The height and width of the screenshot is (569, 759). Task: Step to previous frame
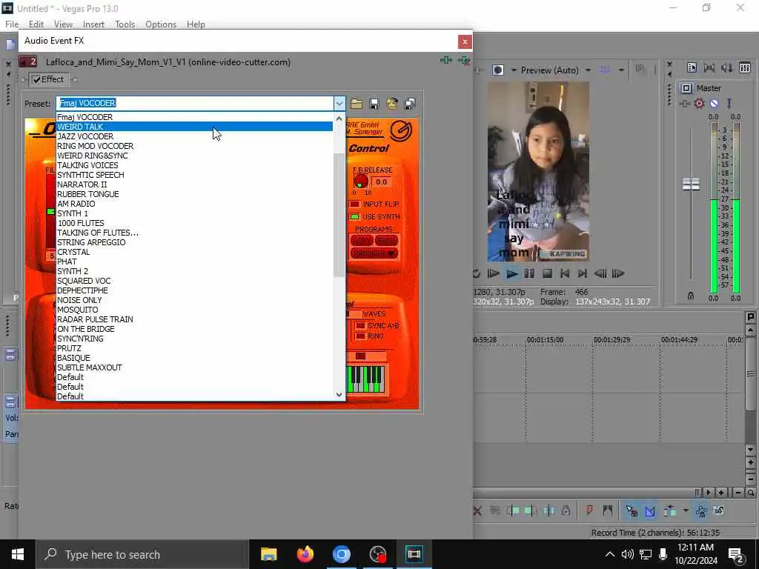tap(600, 273)
